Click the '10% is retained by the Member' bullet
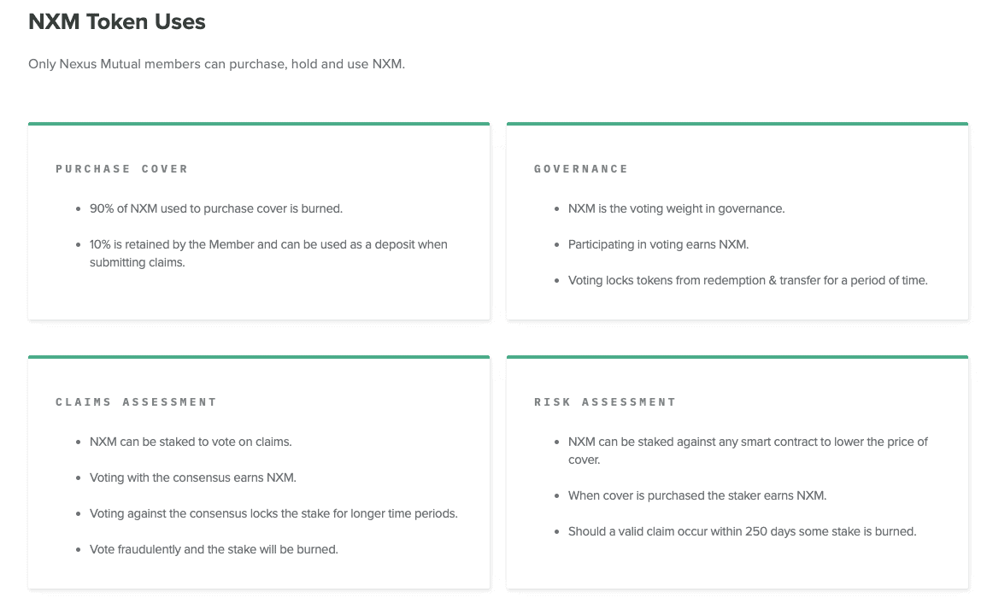The width and height of the screenshot is (993, 609). pos(268,253)
